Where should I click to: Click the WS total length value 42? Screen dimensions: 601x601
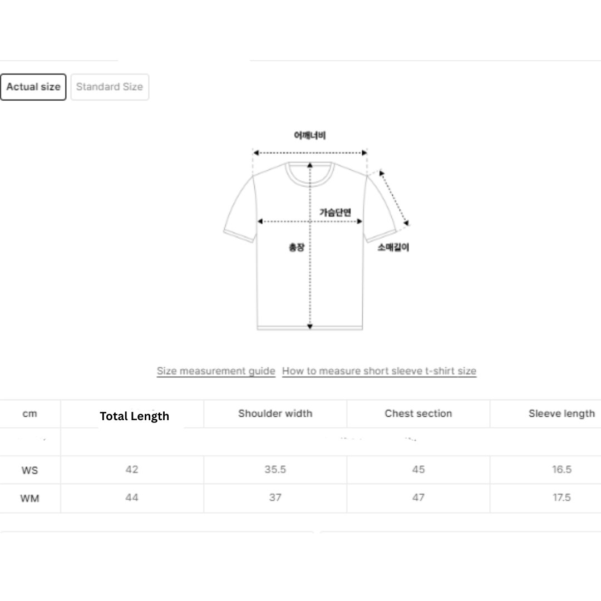click(x=132, y=470)
